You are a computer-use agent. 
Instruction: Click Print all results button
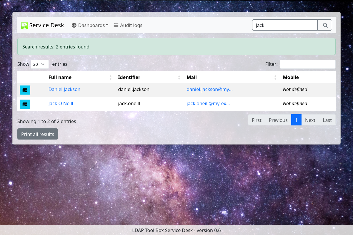pos(38,134)
